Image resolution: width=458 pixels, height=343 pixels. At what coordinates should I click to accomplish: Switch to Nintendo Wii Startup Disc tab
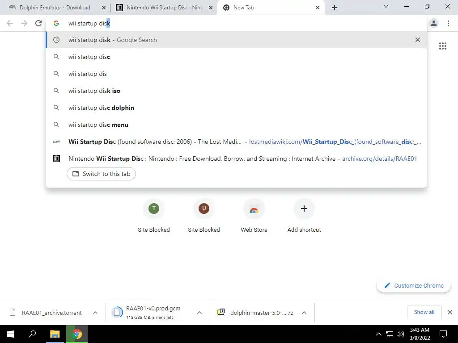point(164,8)
